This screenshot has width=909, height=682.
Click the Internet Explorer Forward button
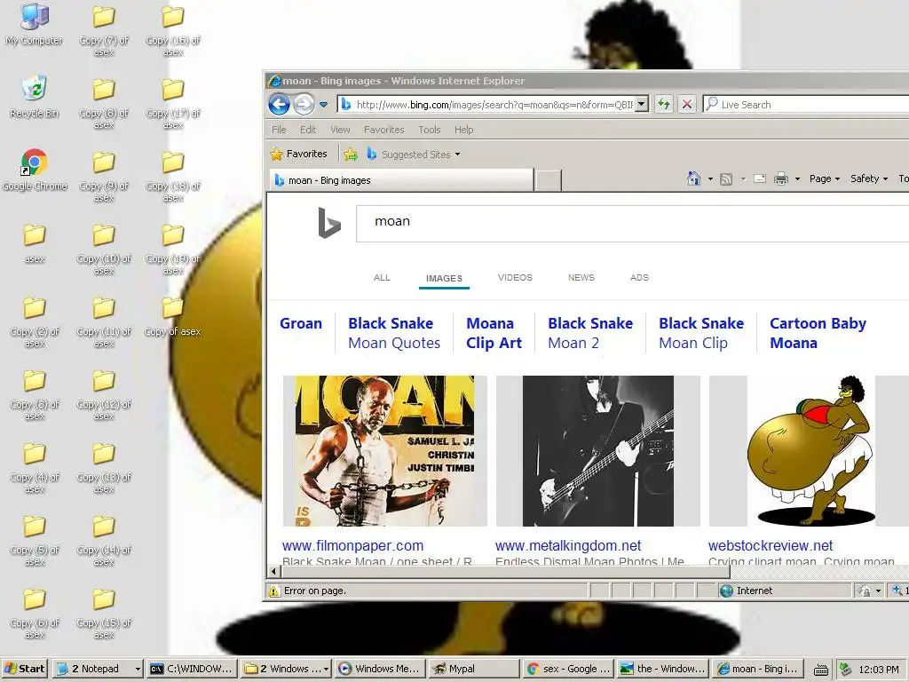tap(304, 105)
